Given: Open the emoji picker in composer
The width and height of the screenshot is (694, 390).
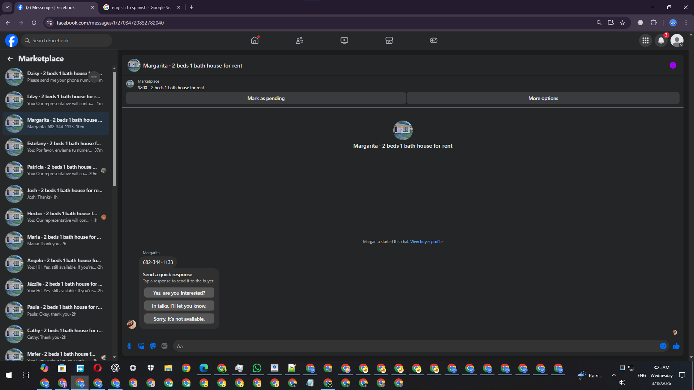Looking at the screenshot, I should point(663,346).
